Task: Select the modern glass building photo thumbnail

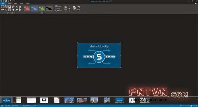Action: tap(69, 100)
